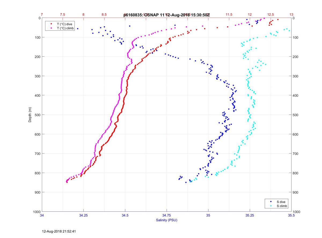Click right depth axis label 900
322x238 pixels.
pyautogui.click(x=295, y=192)
